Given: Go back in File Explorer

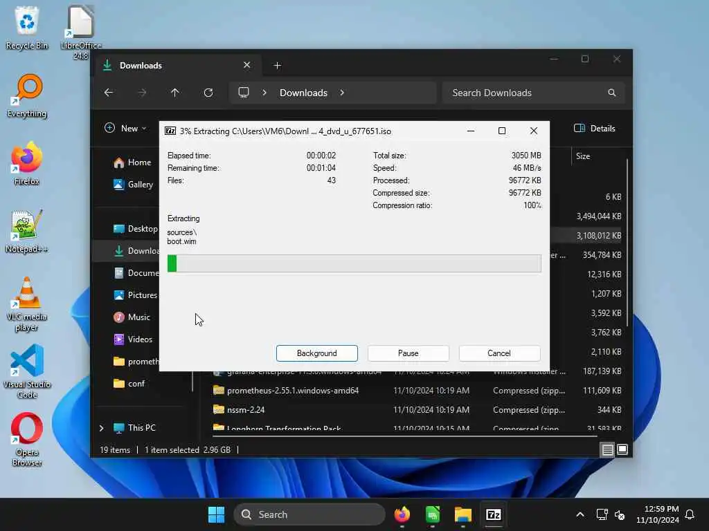Looking at the screenshot, I should pos(109,93).
